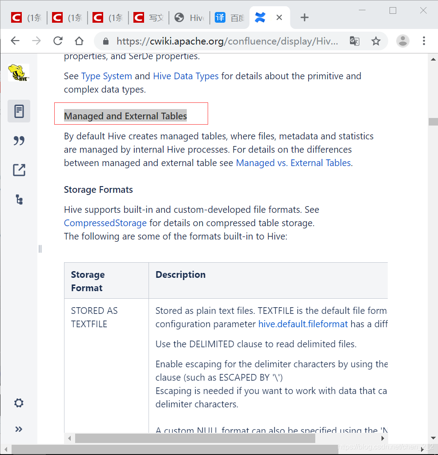Go forward in browser history

point(36,41)
